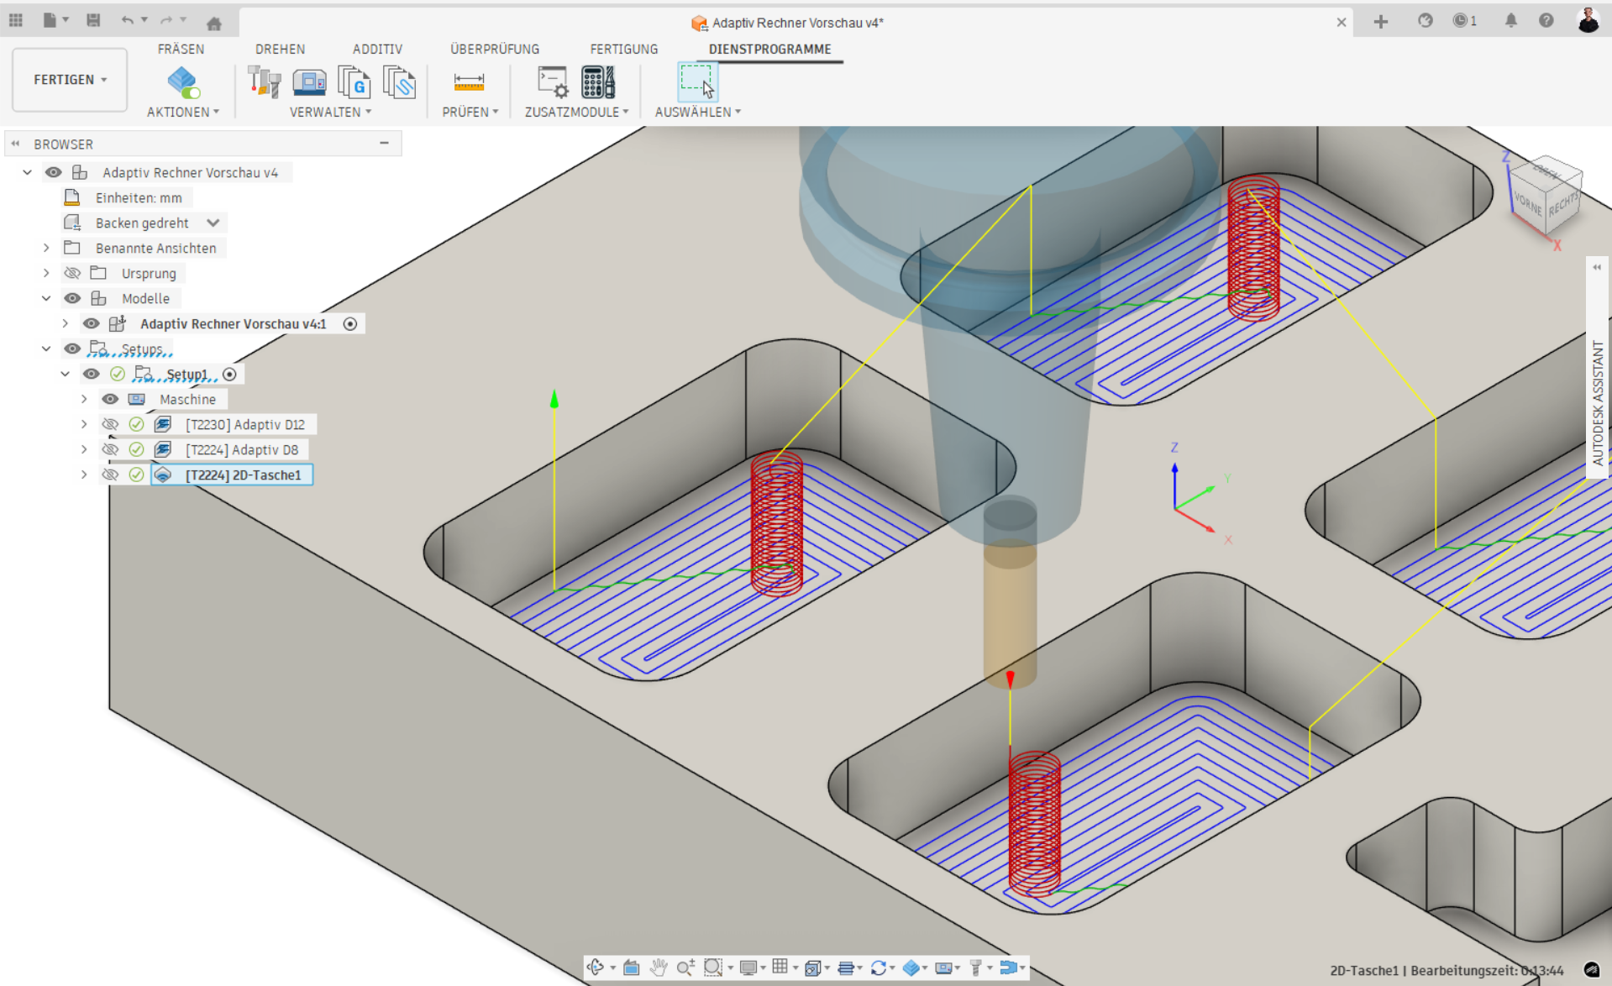
Task: Open the user profile avatar
Action: (1588, 20)
